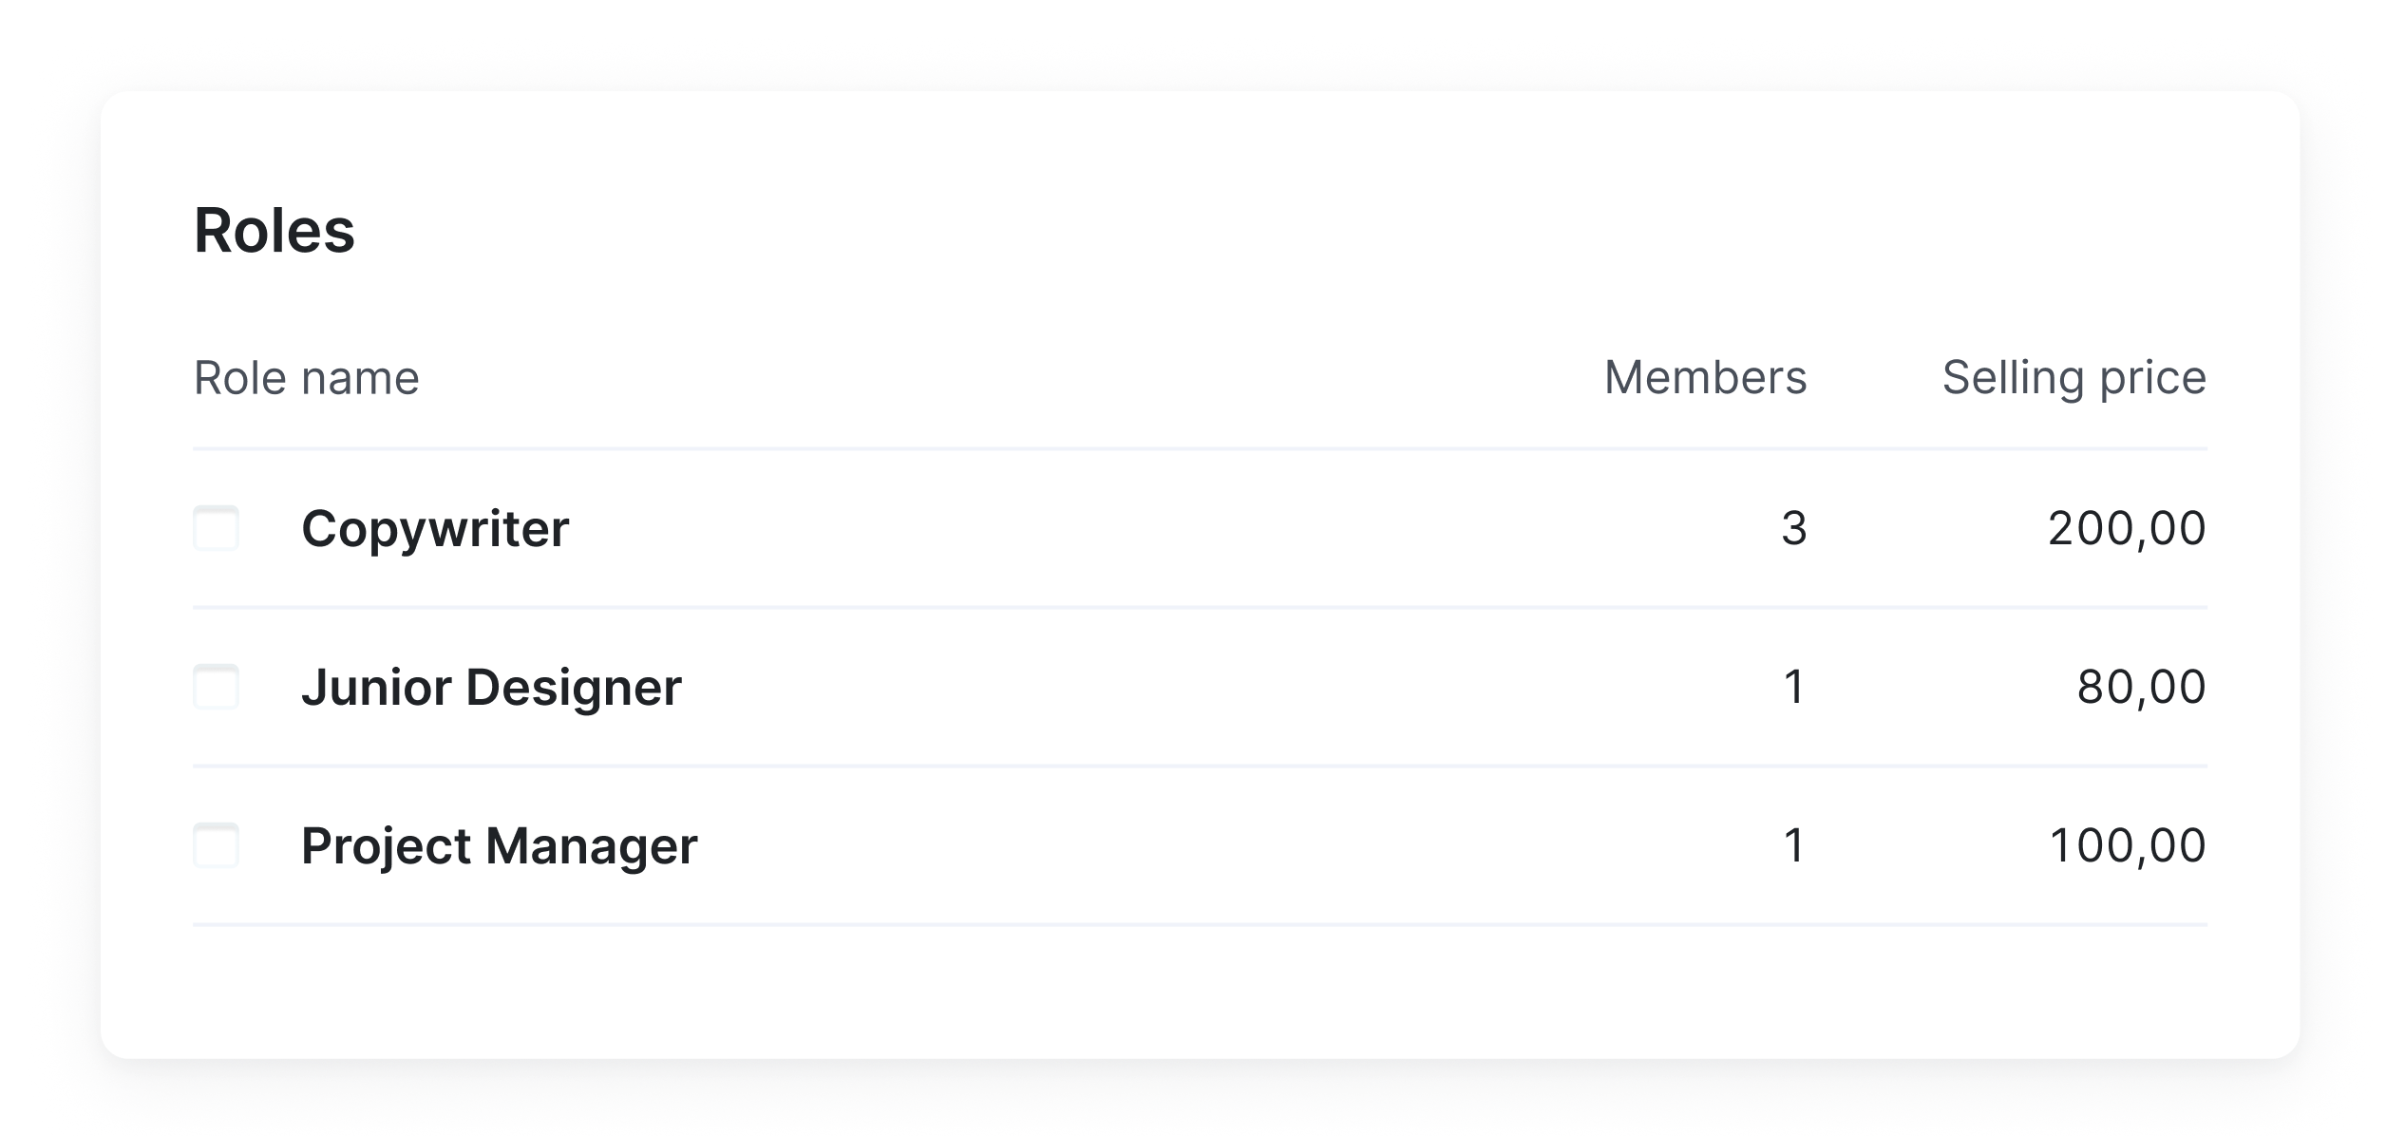Click Junior Designer's members count
2386x1136 pixels.
tap(1793, 687)
